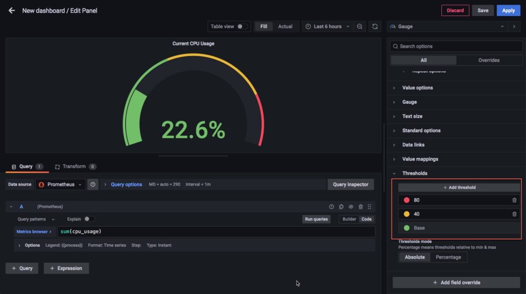The width and height of the screenshot is (526, 294).
Task: Click the Query tab database icon
Action: point(14,167)
